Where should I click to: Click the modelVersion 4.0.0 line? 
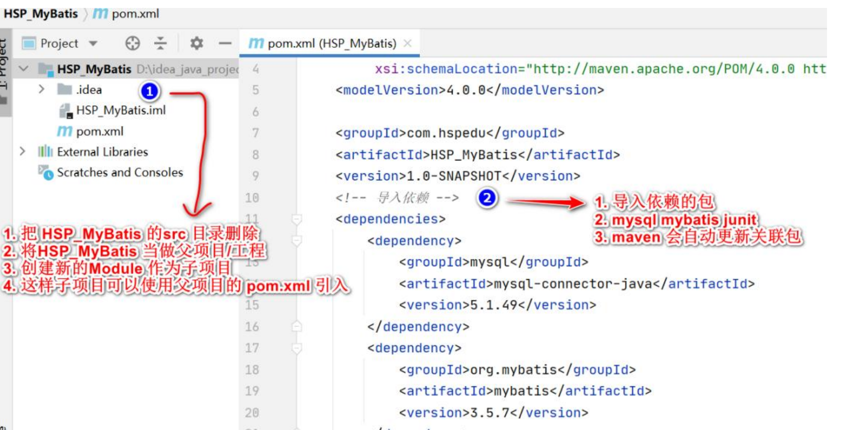click(469, 90)
